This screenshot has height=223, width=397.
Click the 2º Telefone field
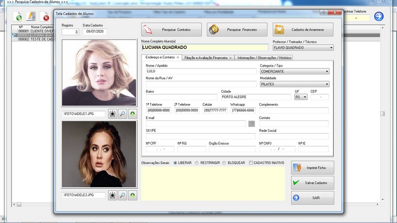pyautogui.click(x=187, y=110)
